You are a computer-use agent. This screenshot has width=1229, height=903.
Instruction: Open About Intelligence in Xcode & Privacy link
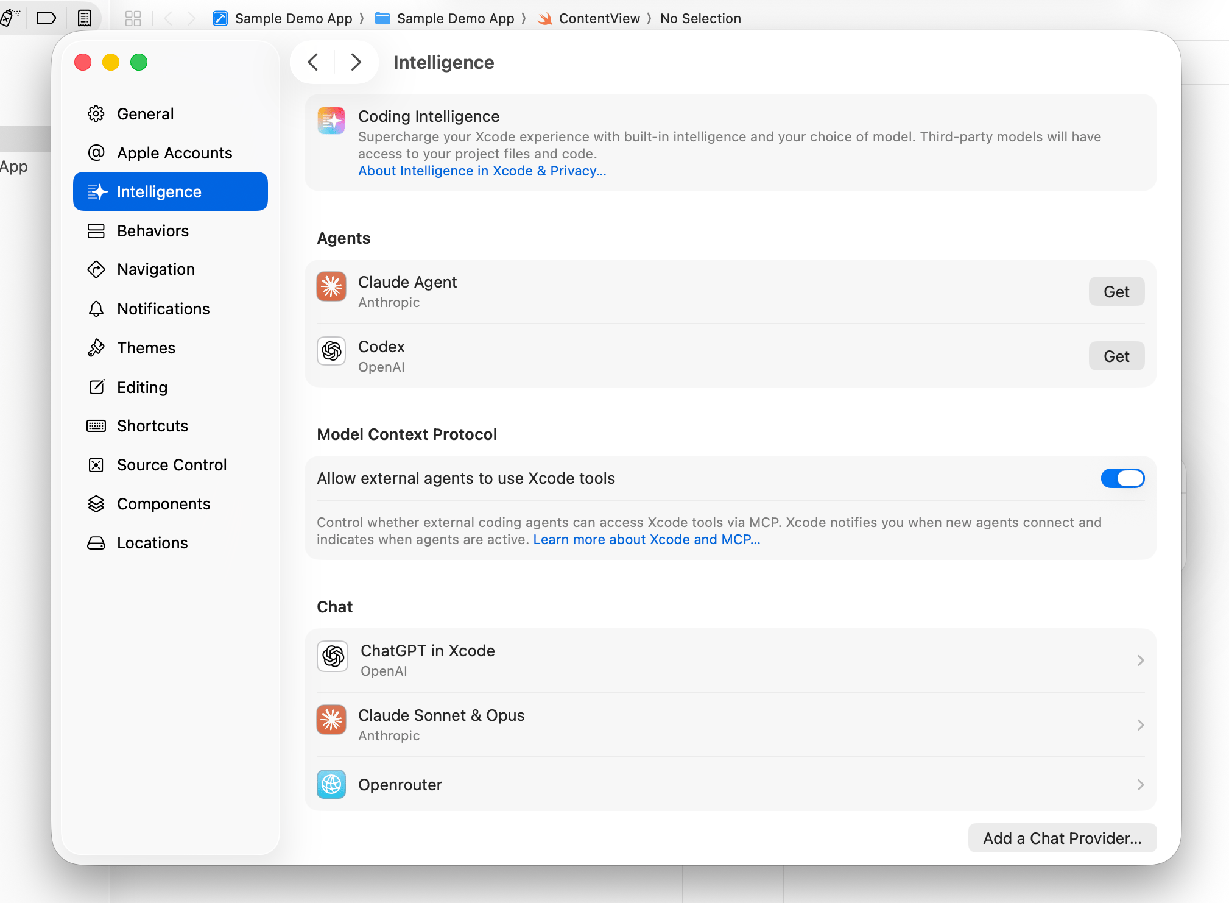[x=482, y=171]
